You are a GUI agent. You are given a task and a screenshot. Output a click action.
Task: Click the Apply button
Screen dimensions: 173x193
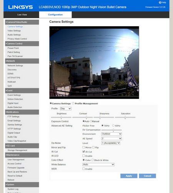tap(129, 176)
